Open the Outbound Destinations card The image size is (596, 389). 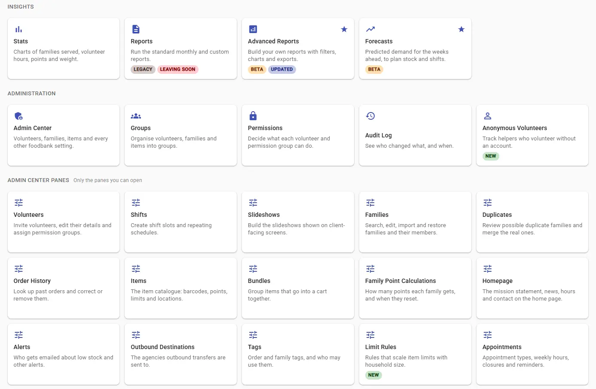pyautogui.click(x=180, y=354)
